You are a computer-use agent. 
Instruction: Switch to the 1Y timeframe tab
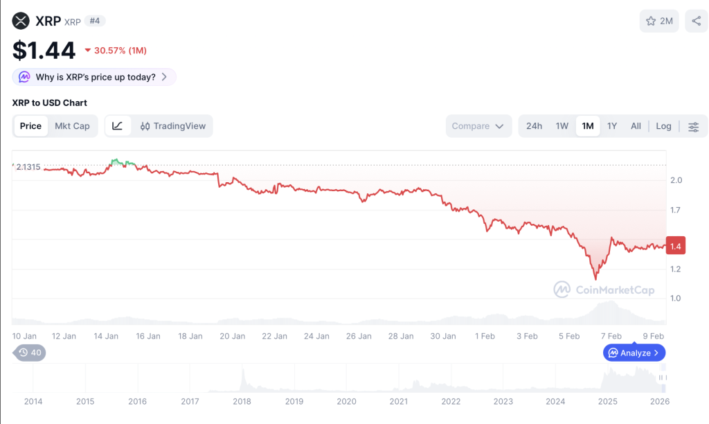[x=611, y=126]
